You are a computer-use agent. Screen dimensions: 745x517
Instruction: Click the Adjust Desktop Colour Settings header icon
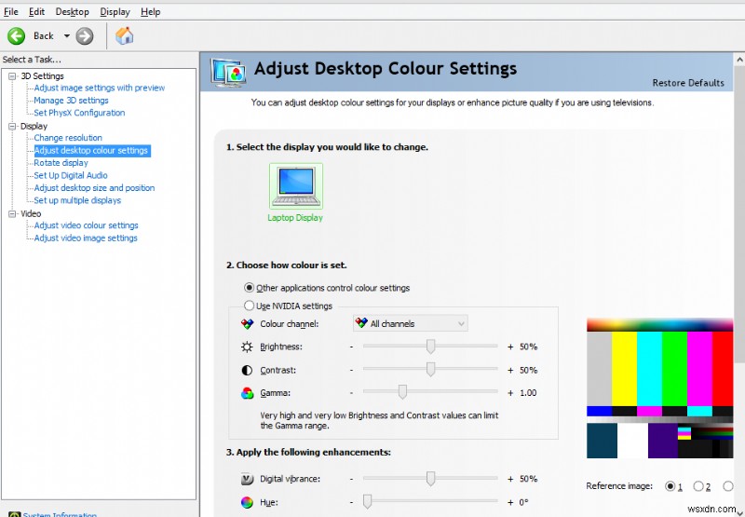(x=228, y=73)
